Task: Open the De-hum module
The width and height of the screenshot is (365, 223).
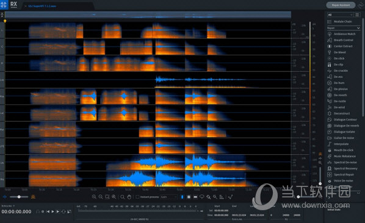Action: pos(336,83)
